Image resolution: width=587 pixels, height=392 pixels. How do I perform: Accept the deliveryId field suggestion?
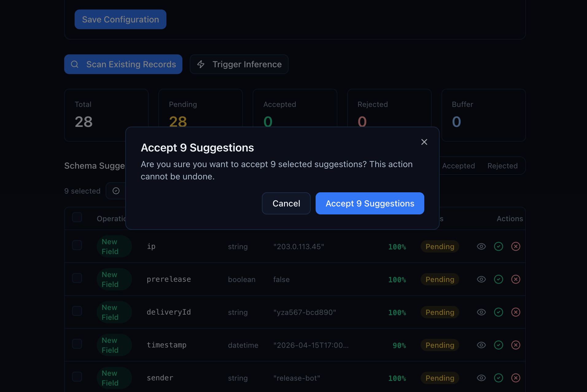point(498,312)
